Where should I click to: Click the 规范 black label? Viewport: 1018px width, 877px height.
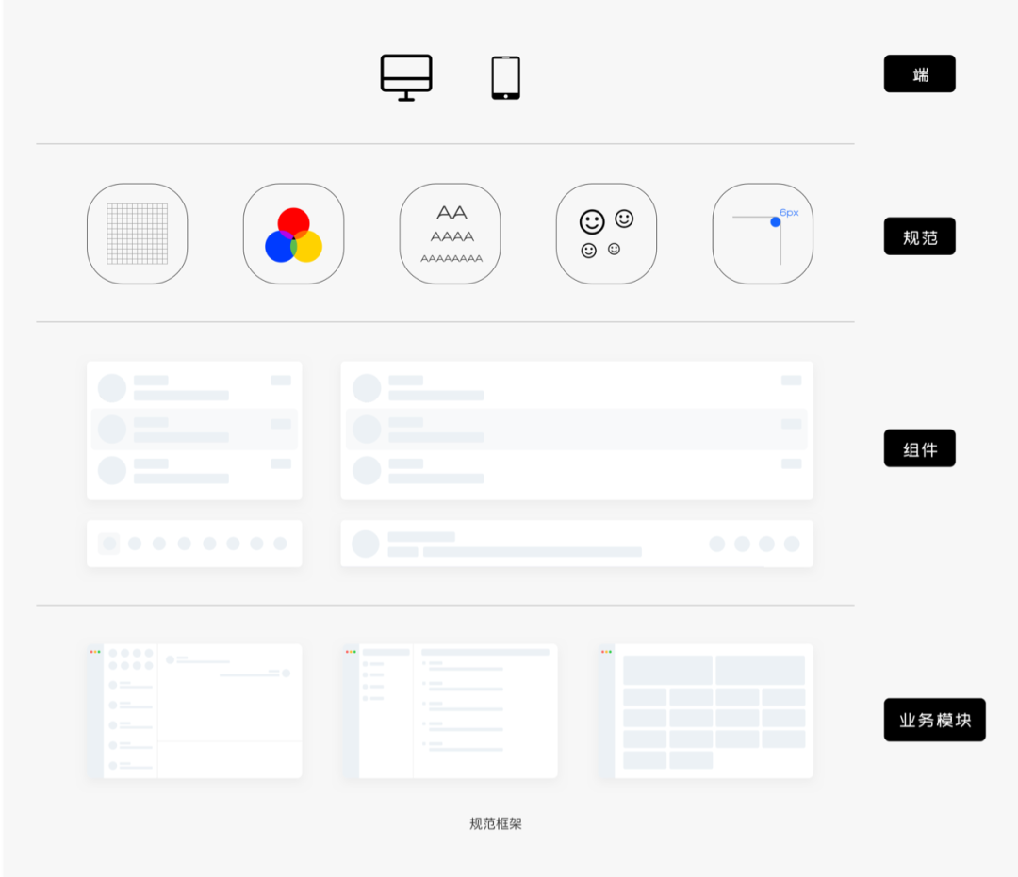pyautogui.click(x=919, y=236)
